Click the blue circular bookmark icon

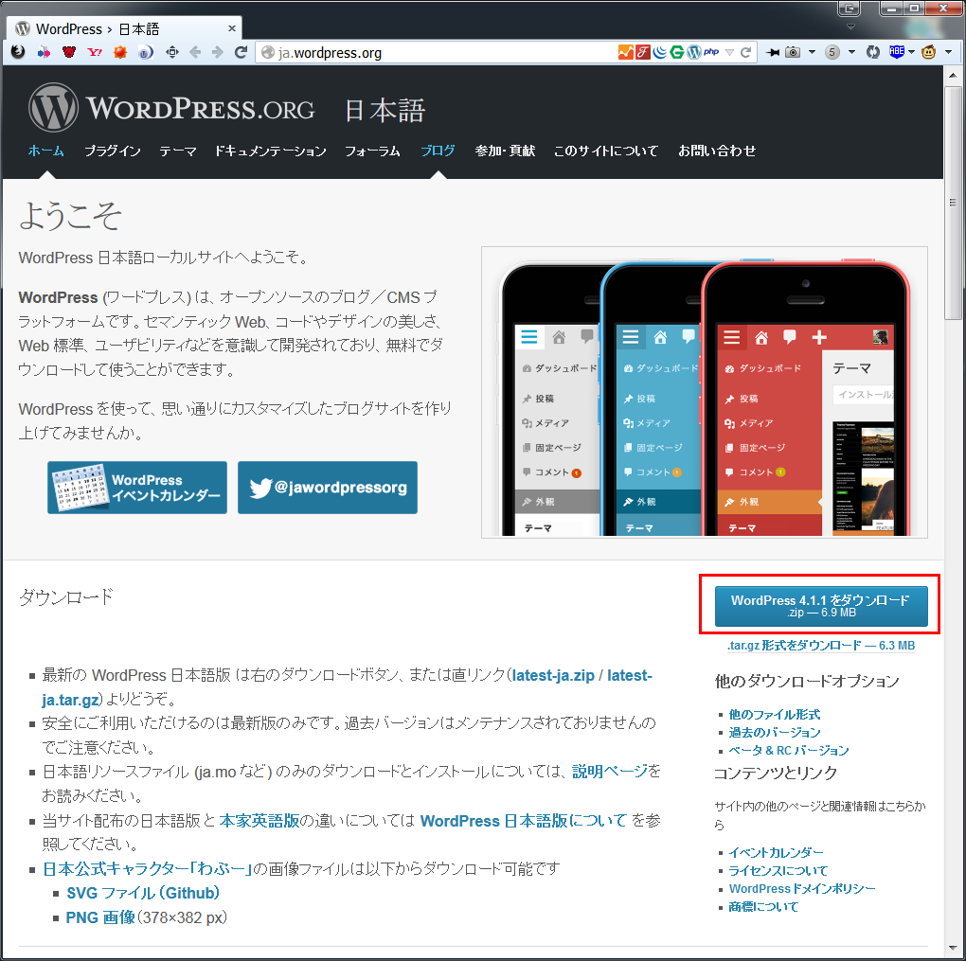[146, 52]
